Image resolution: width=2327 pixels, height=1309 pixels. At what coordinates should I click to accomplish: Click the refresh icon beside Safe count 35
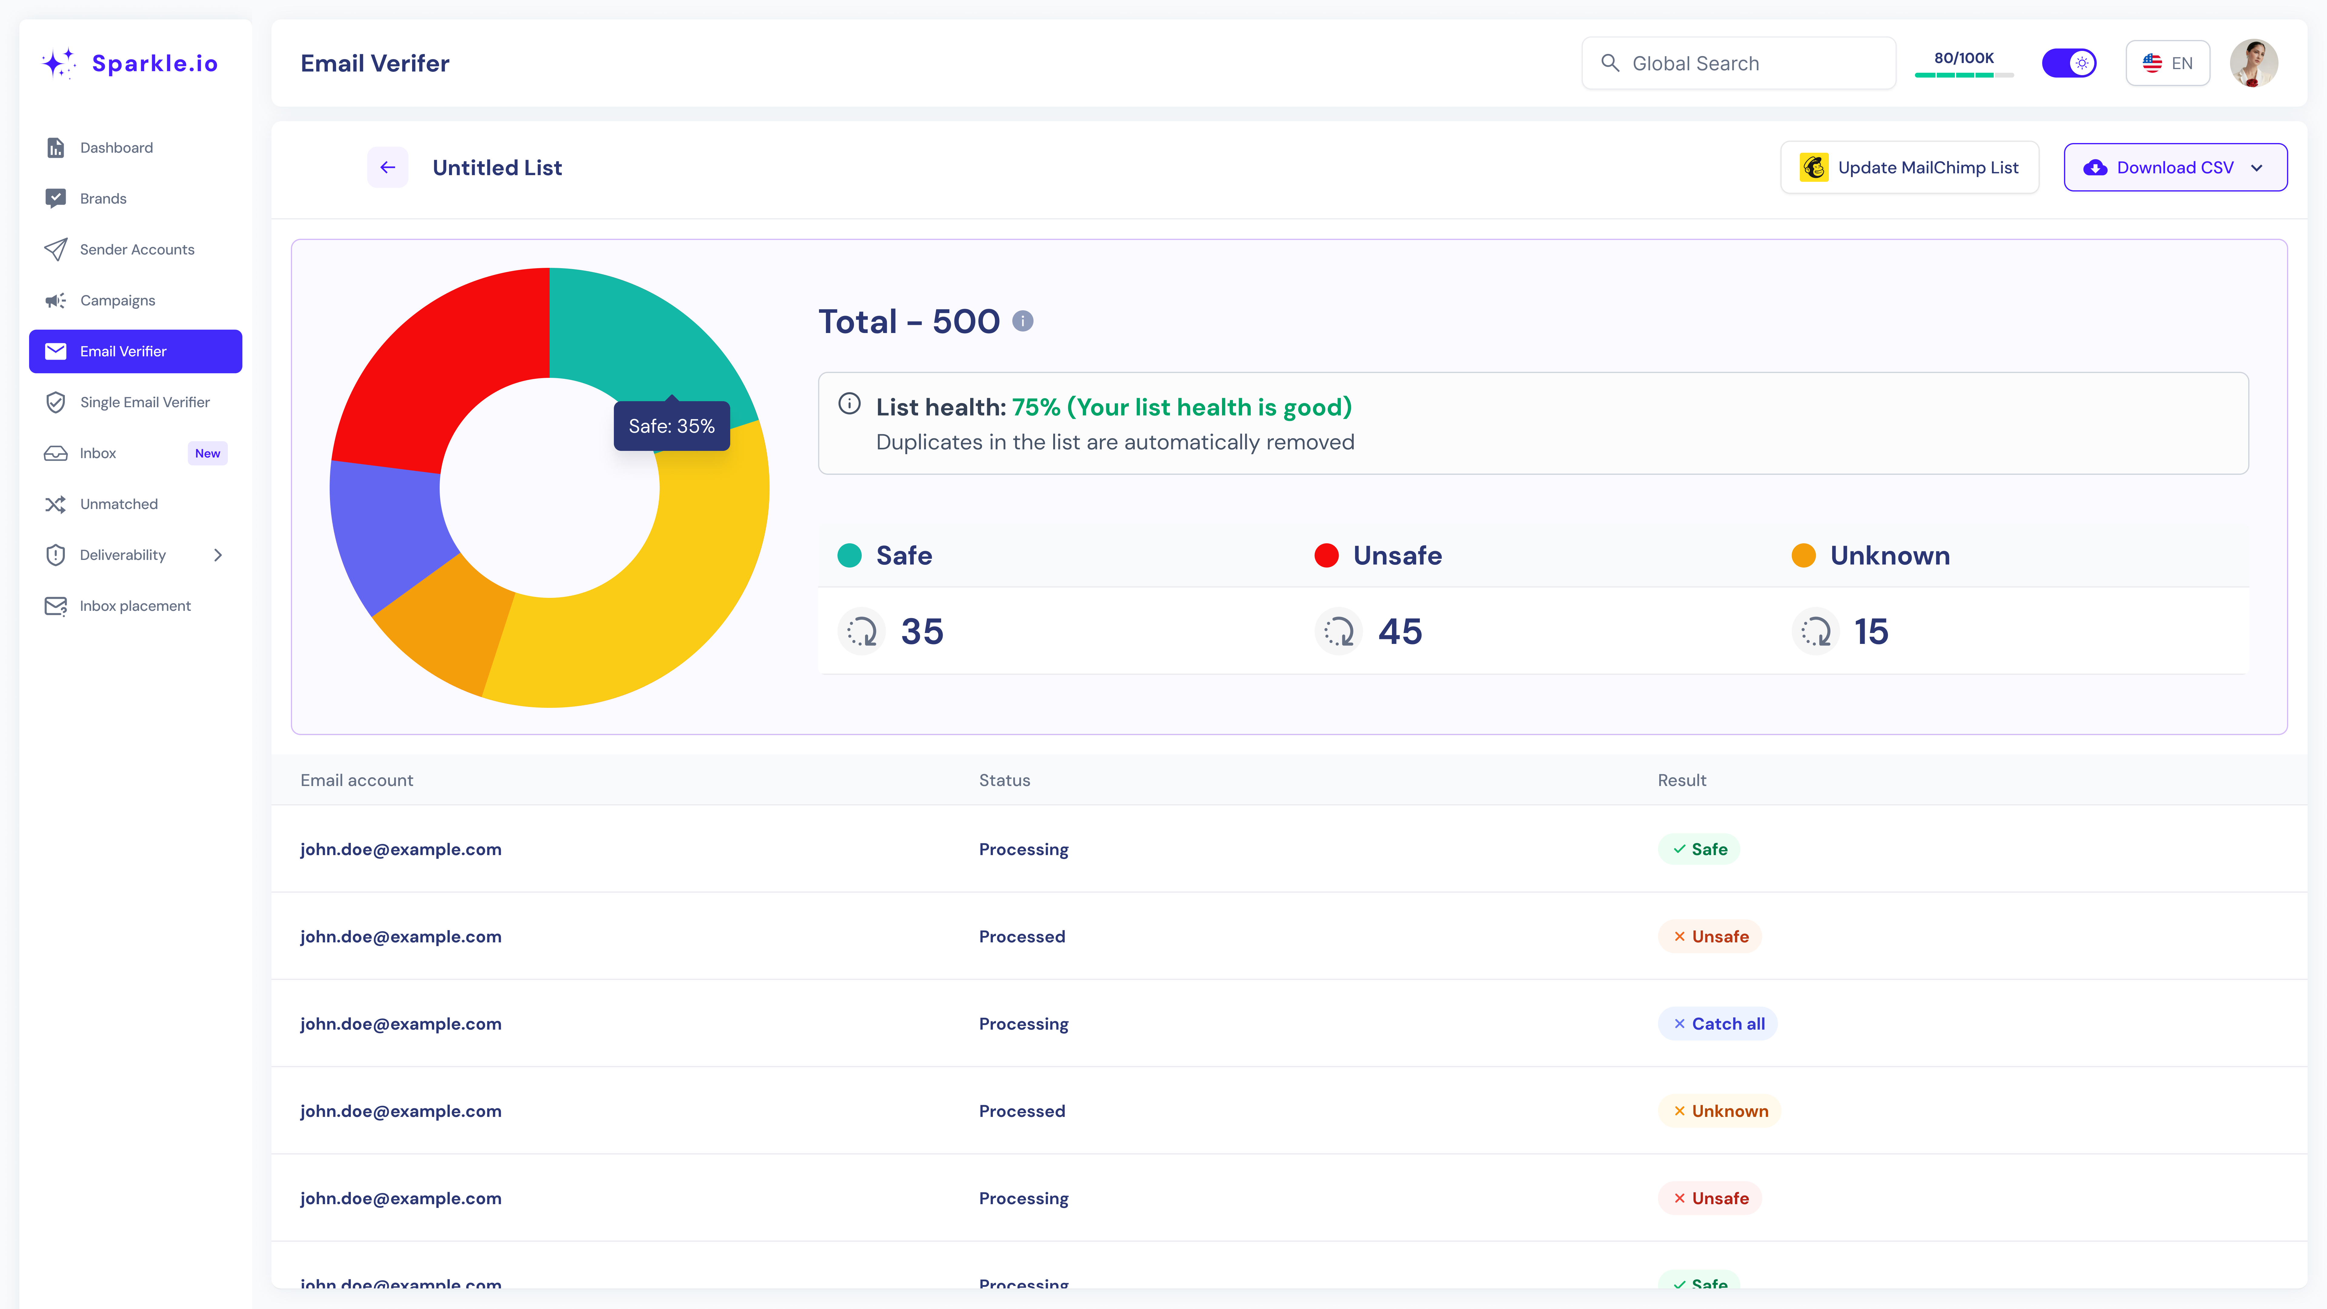pos(862,631)
